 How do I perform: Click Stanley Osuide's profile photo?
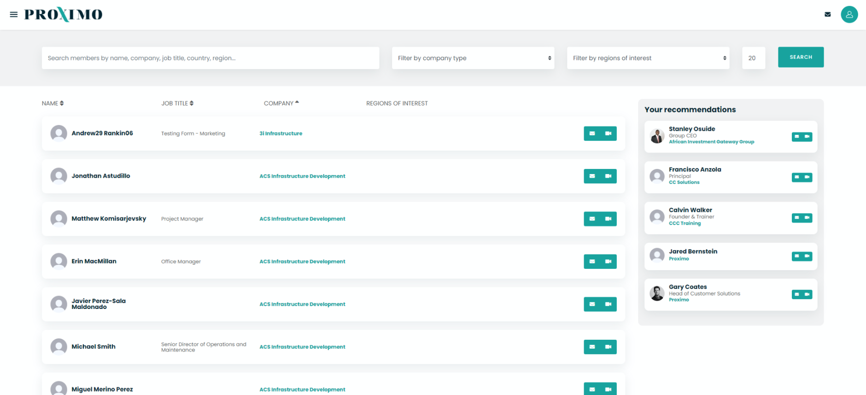[x=657, y=136]
